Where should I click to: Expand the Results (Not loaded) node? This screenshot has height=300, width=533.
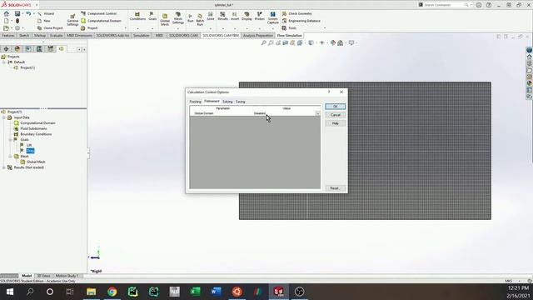pos(4,167)
